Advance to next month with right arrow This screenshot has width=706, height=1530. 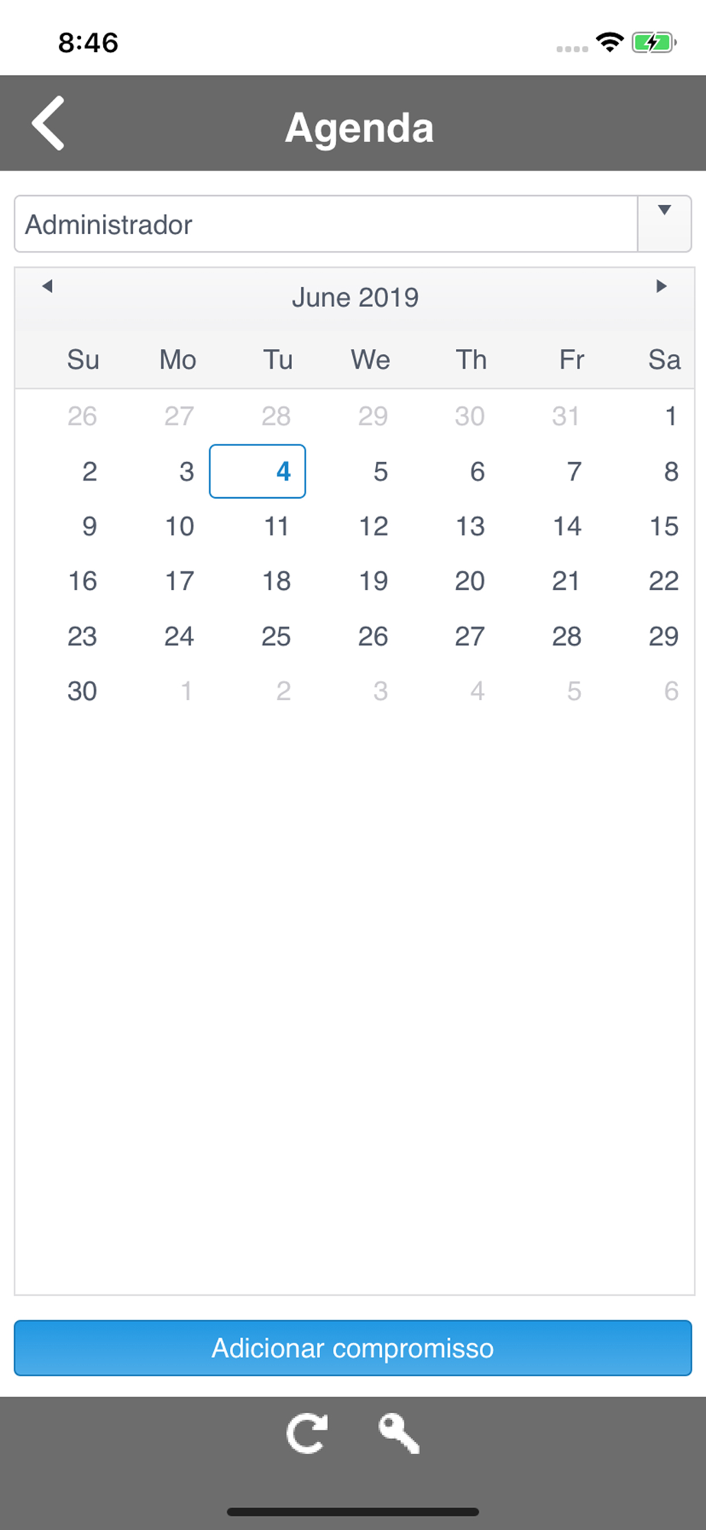[662, 286]
